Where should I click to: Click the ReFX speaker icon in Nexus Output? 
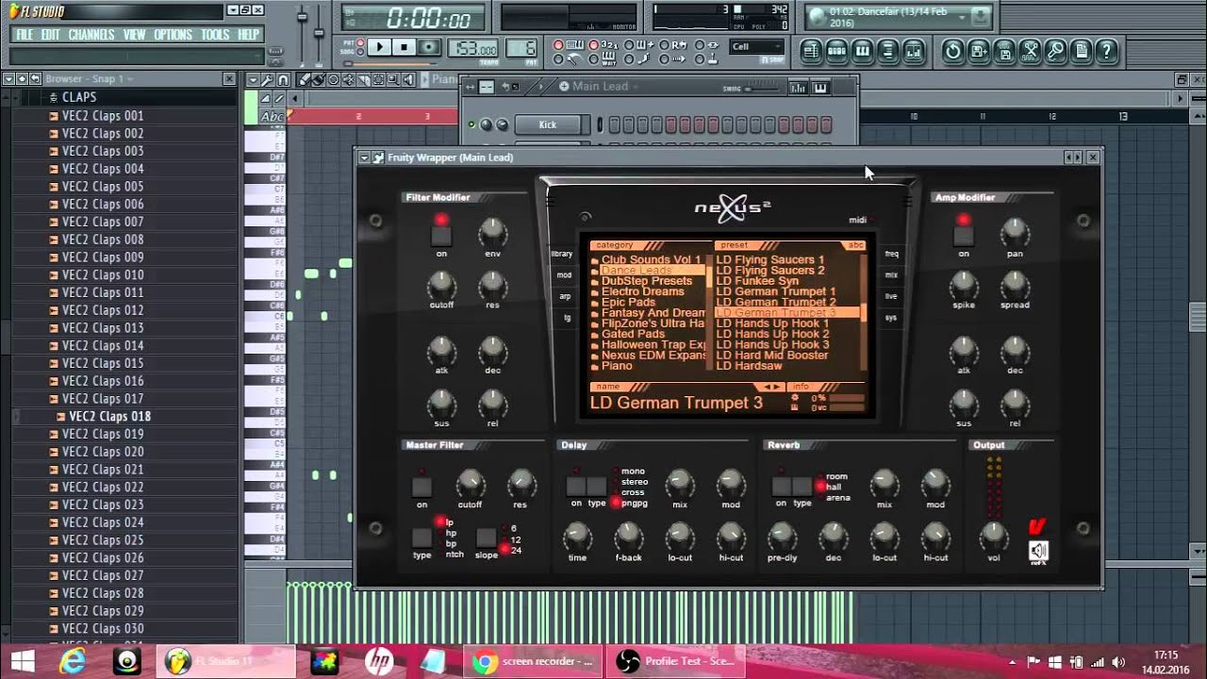click(1038, 552)
